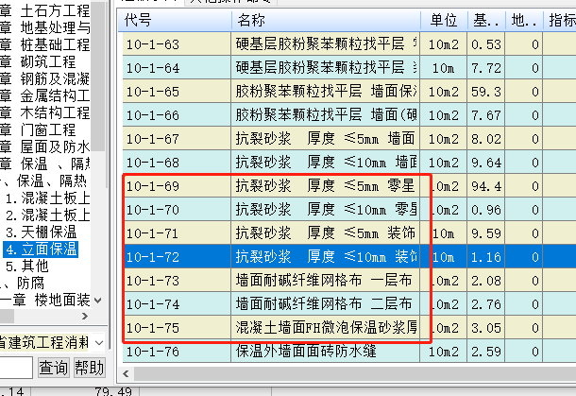The height and width of the screenshot is (396, 576).
Task: Select the first 1. 混凝土板上 tree item
Action: [x=47, y=198]
